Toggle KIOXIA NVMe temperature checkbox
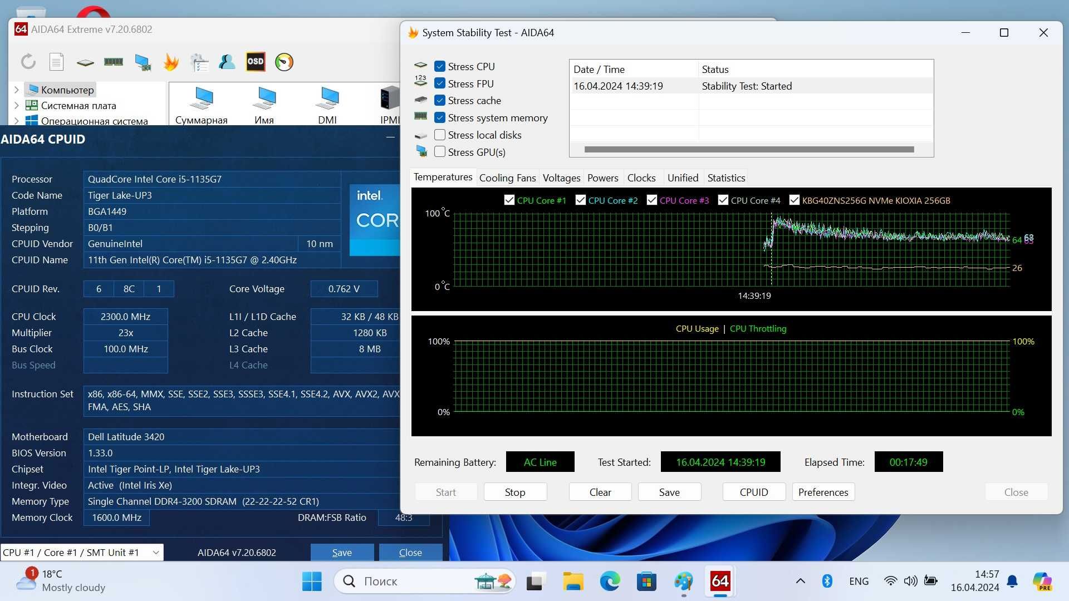Screen dimensions: 1069x601 coord(795,200)
